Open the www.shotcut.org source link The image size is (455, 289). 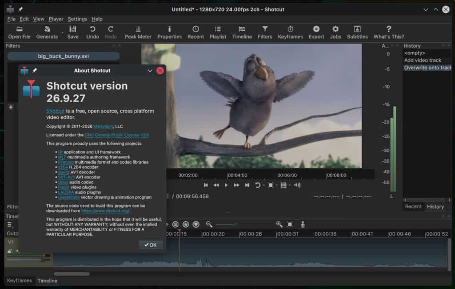(105, 211)
